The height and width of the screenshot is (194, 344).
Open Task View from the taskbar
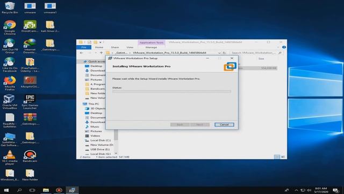coord(32,190)
